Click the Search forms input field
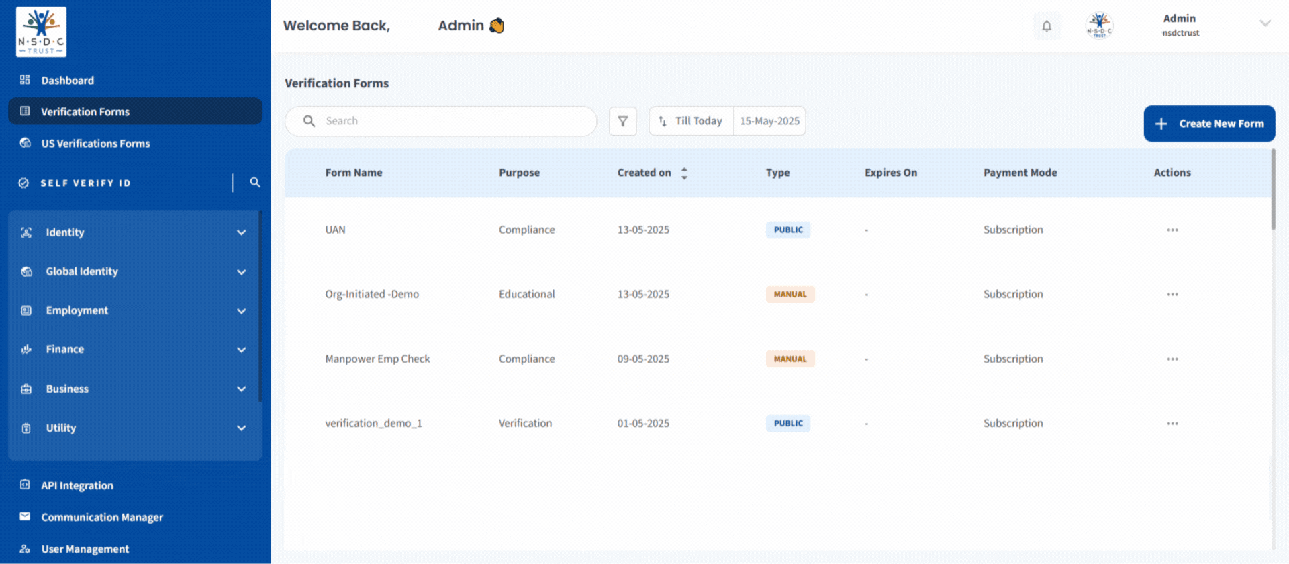 click(450, 122)
